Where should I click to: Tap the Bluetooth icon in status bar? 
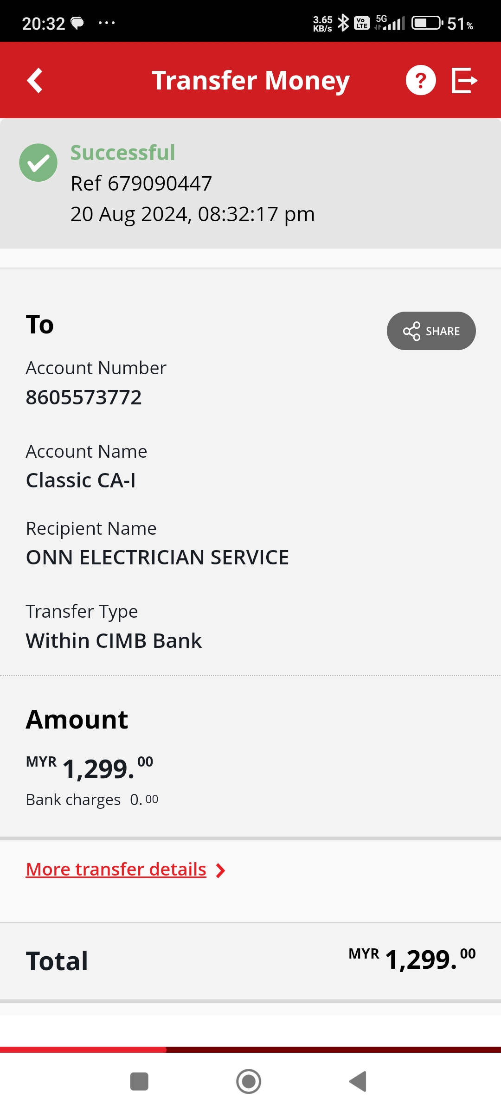point(343,23)
